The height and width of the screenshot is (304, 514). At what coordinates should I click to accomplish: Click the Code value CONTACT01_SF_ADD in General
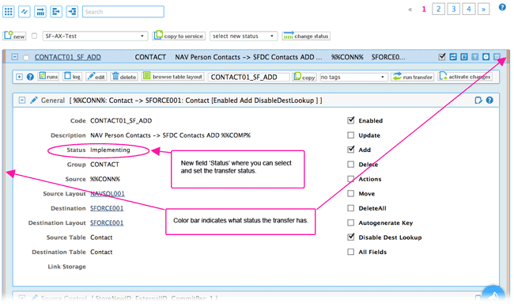coord(121,121)
